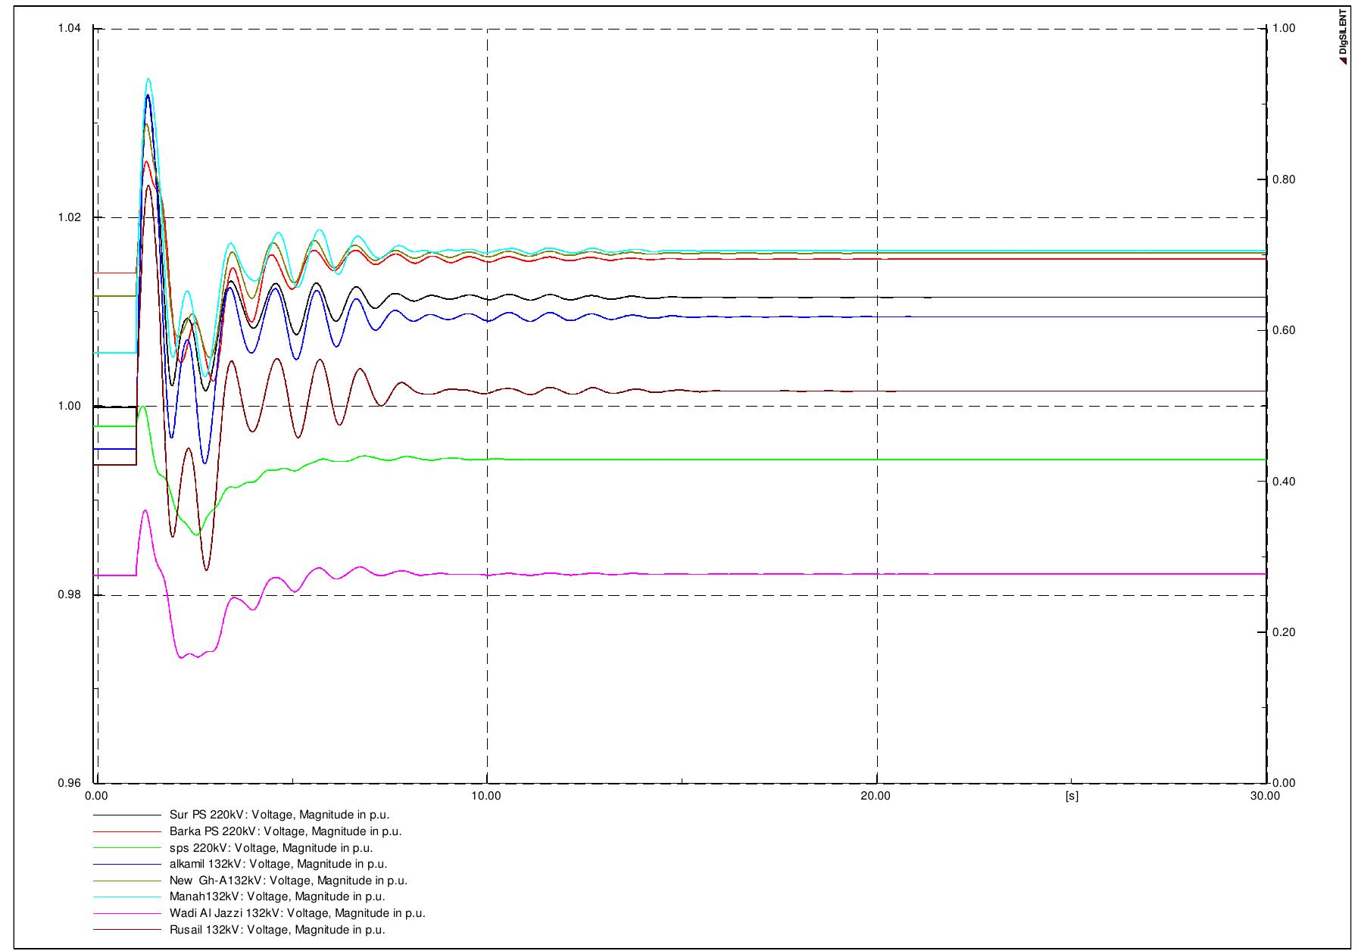
Task: Click the Wadi Al Jazzi 132kV legend label
Action: pyautogui.click(x=298, y=913)
